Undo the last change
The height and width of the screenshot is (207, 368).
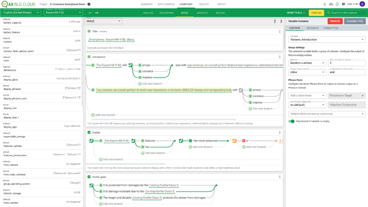point(90,13)
